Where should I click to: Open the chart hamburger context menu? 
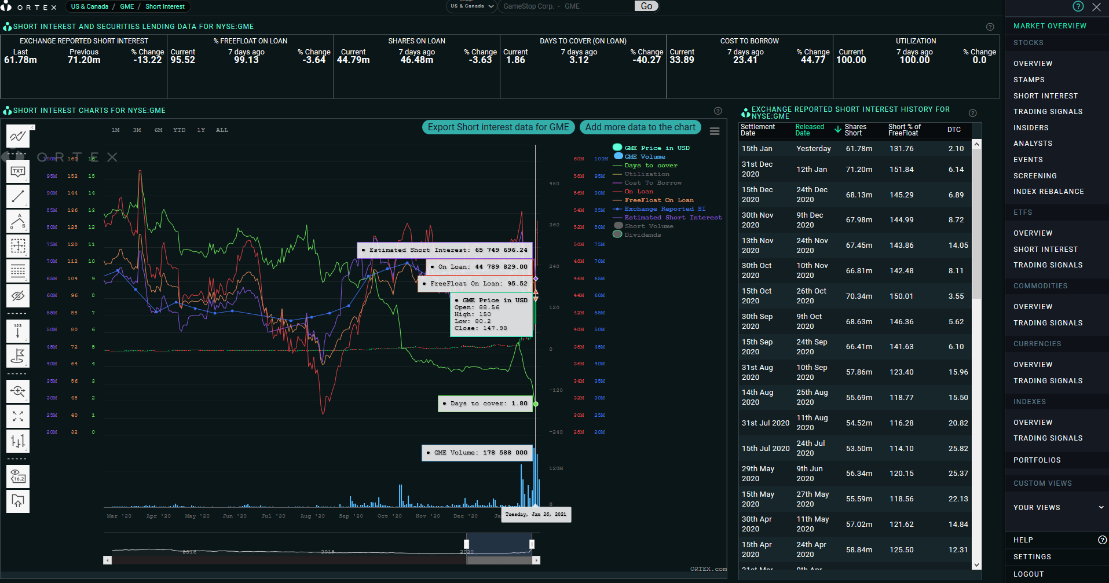coord(715,131)
